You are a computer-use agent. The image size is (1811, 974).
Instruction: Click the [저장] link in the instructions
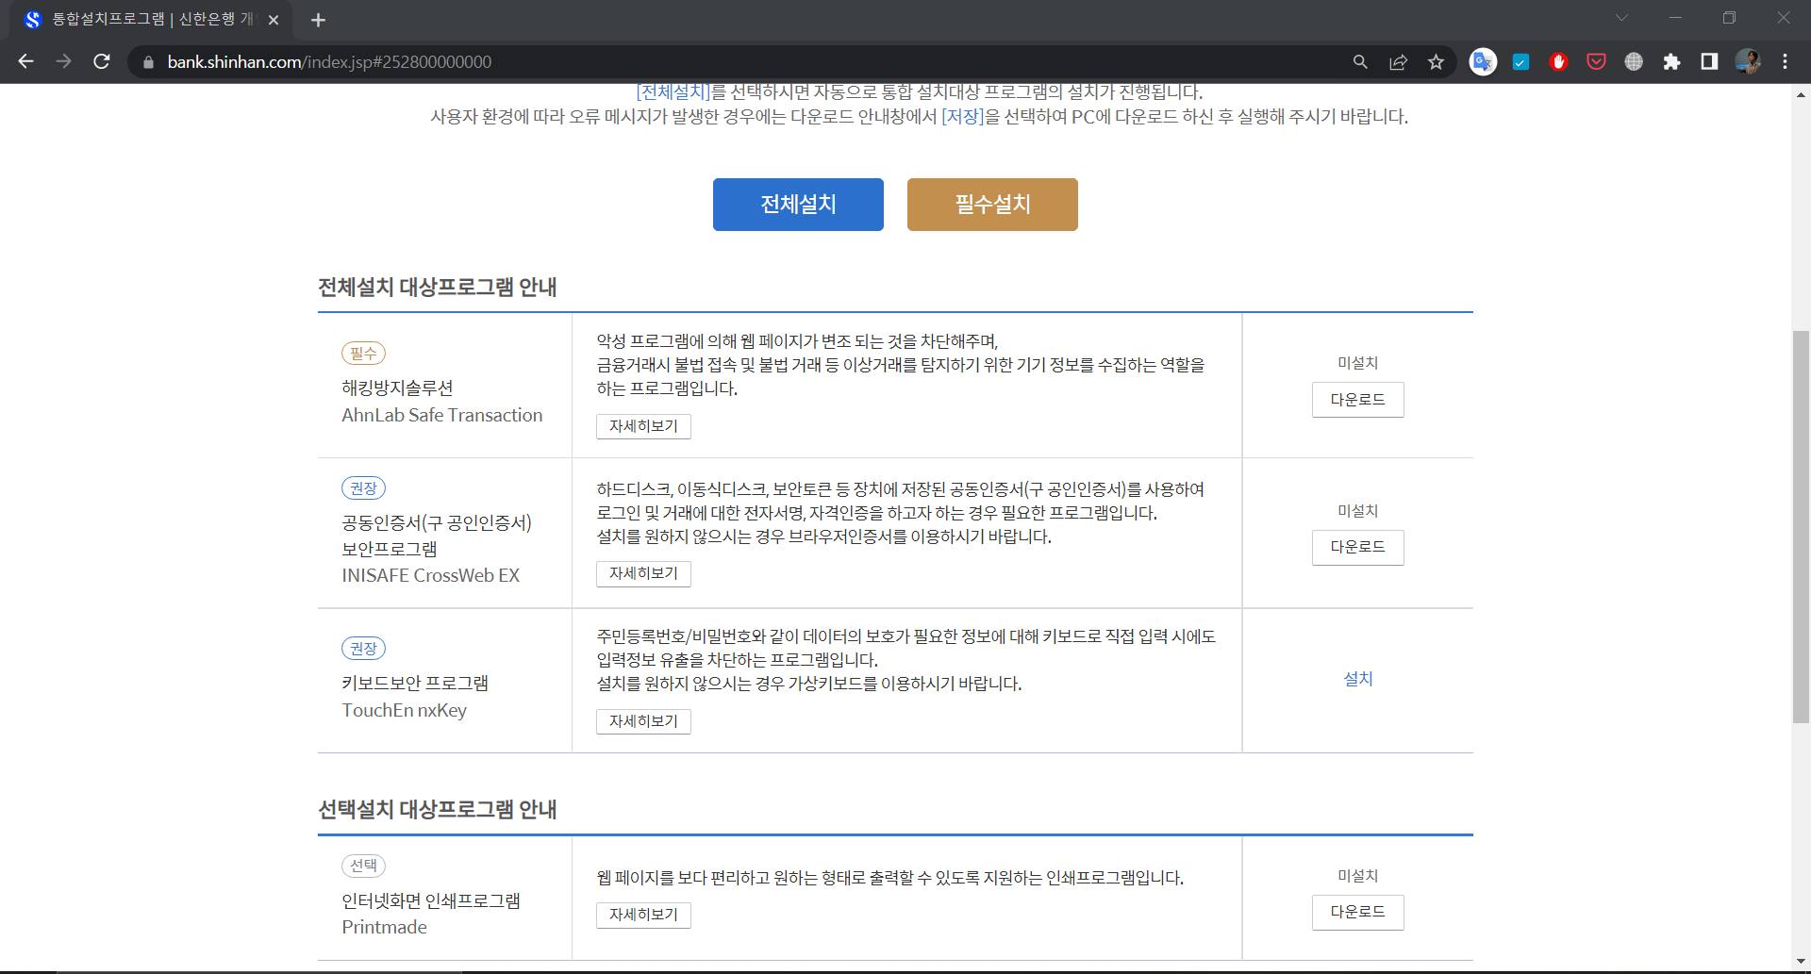click(x=963, y=117)
